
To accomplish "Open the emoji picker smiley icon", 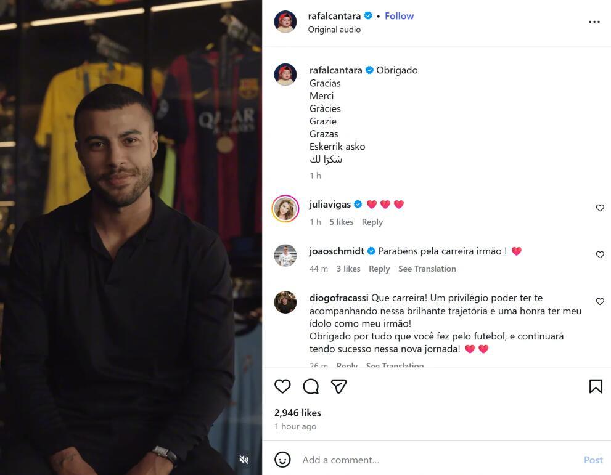I will tap(282, 460).
